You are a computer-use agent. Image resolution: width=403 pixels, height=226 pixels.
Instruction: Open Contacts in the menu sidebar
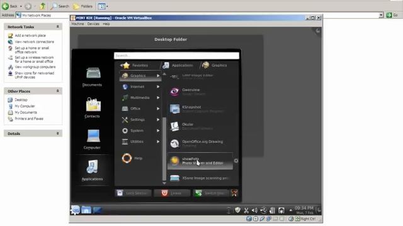[x=92, y=107]
